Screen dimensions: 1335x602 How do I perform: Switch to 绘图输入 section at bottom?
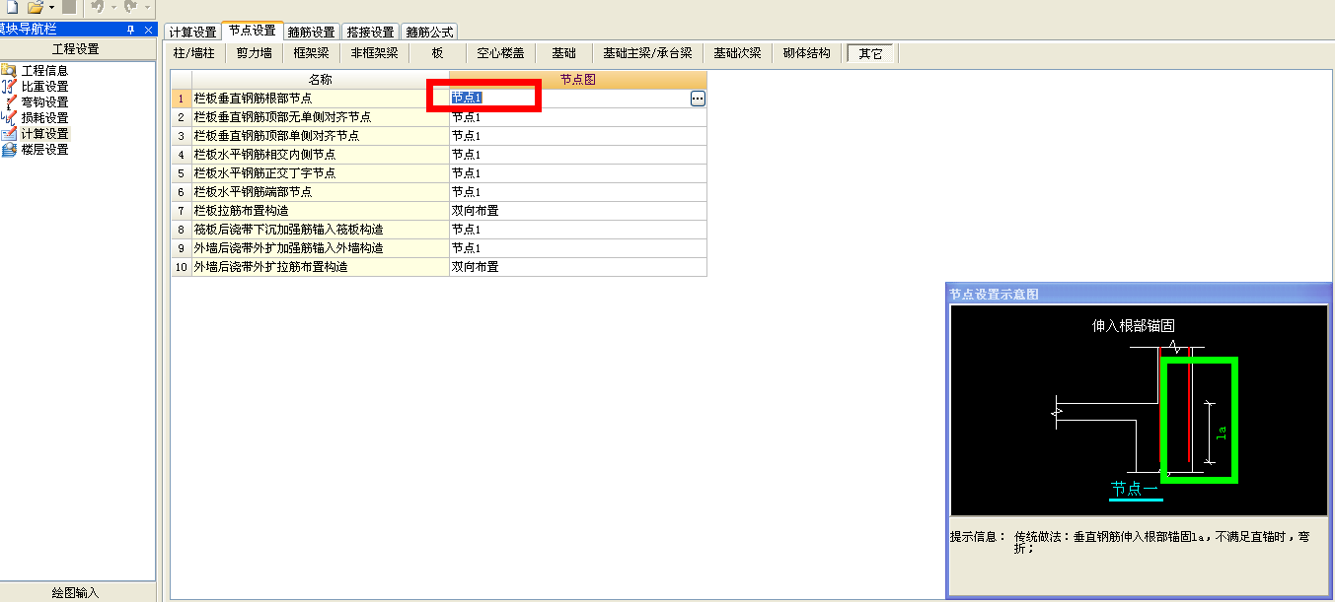coord(77,592)
